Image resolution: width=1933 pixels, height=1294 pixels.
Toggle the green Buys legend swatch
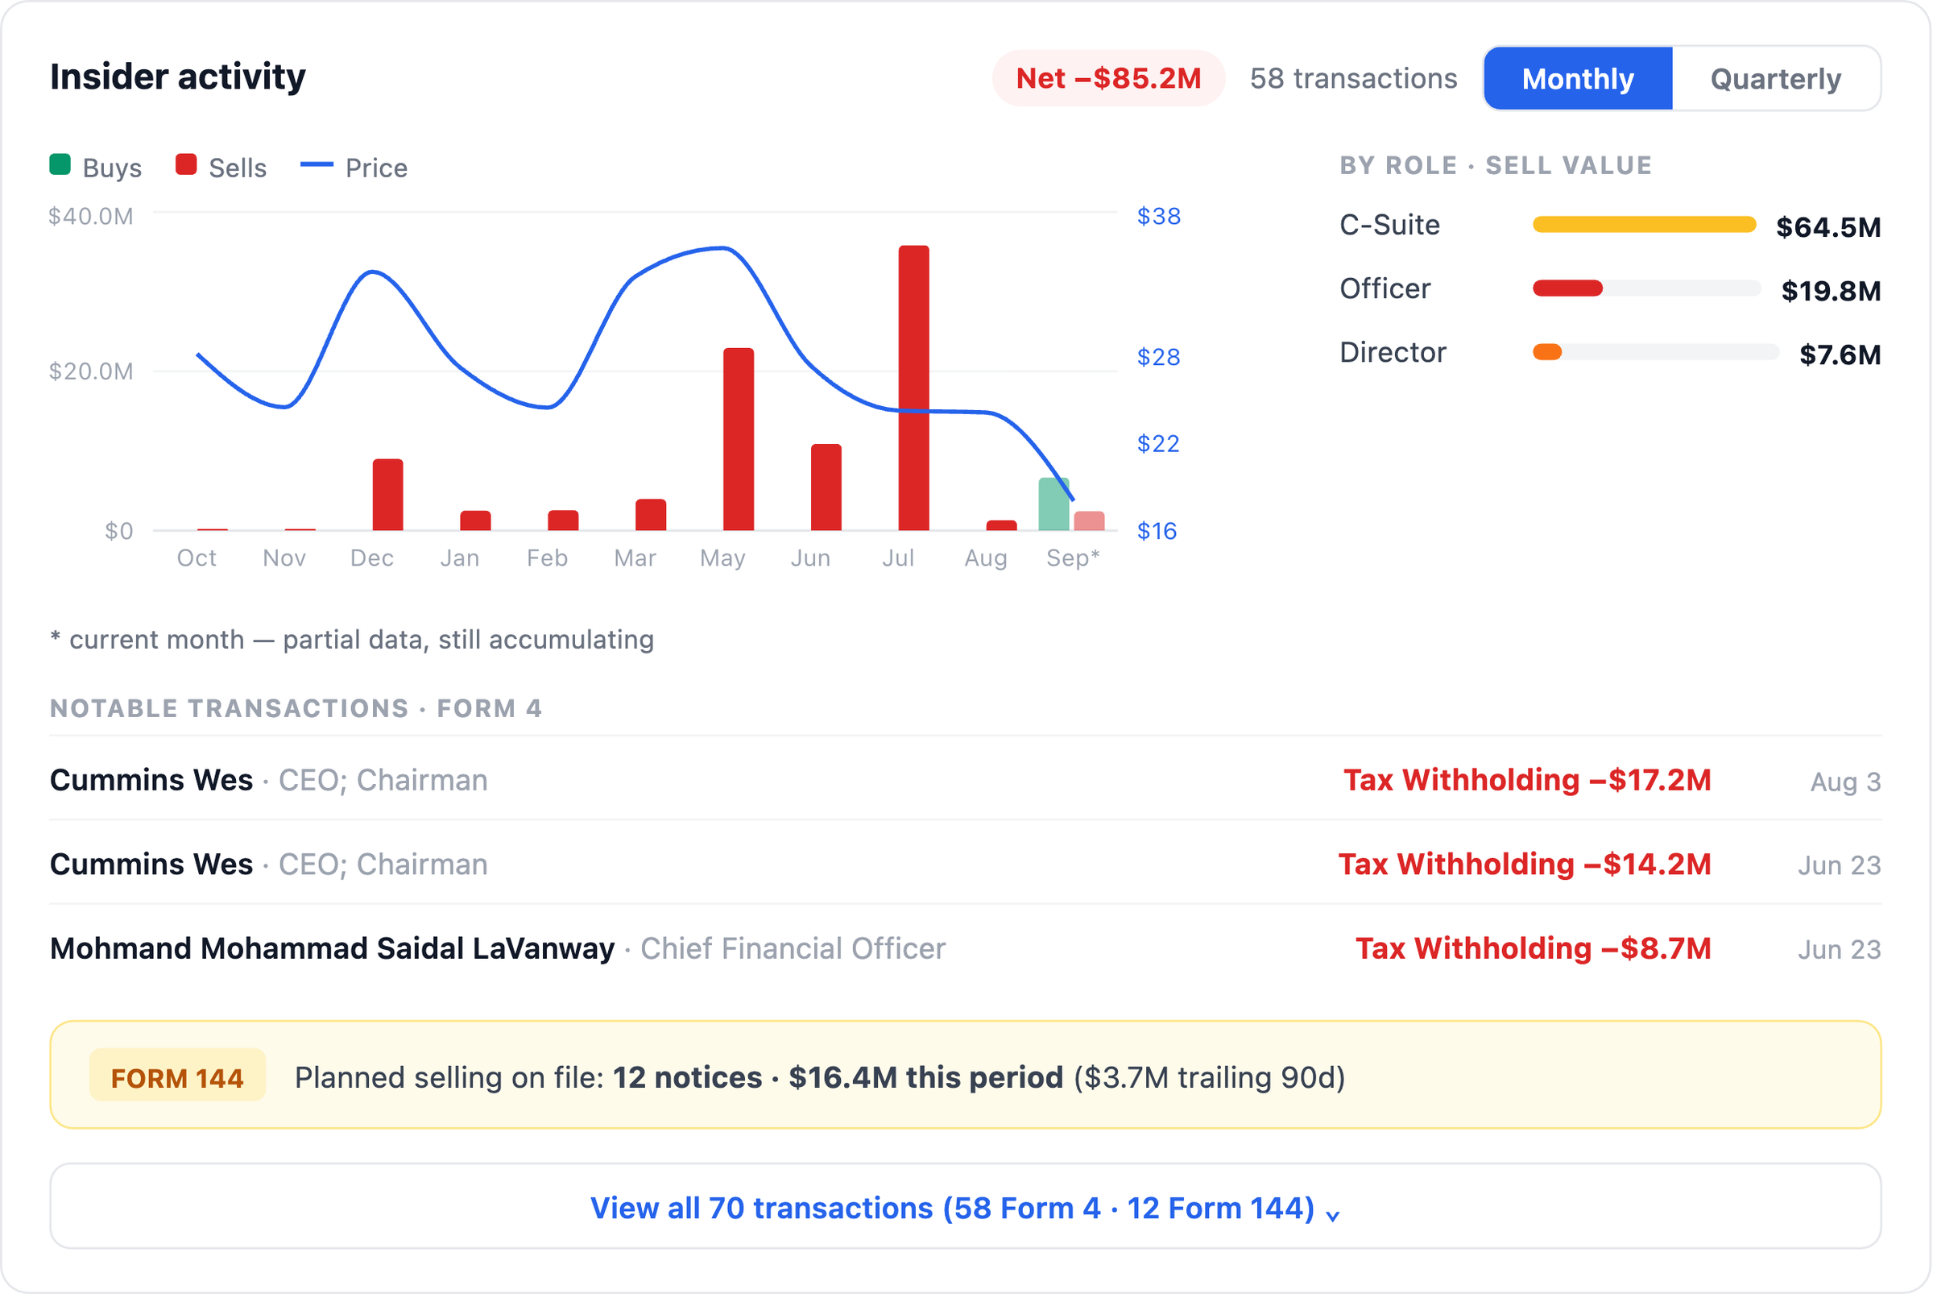tap(60, 164)
